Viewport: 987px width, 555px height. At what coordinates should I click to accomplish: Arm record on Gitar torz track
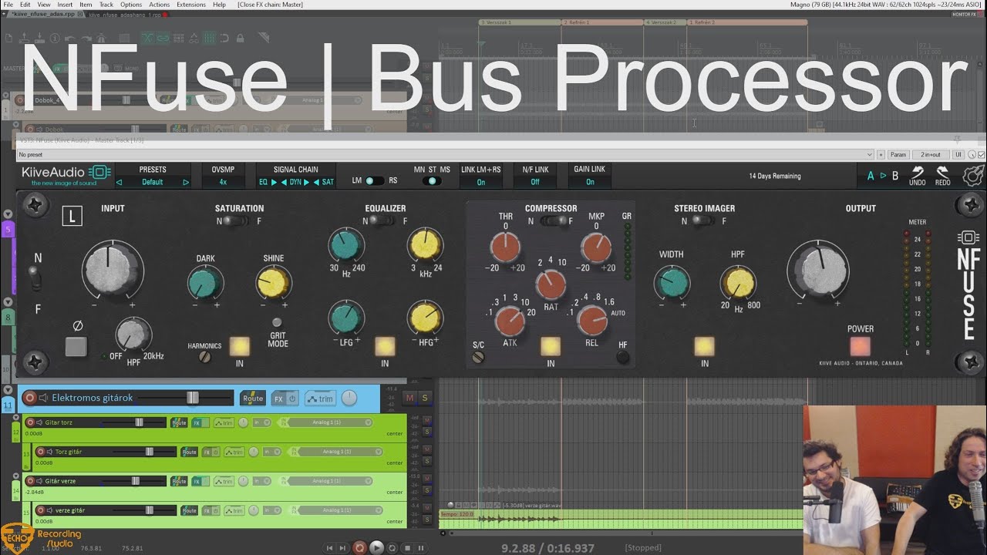click(31, 422)
